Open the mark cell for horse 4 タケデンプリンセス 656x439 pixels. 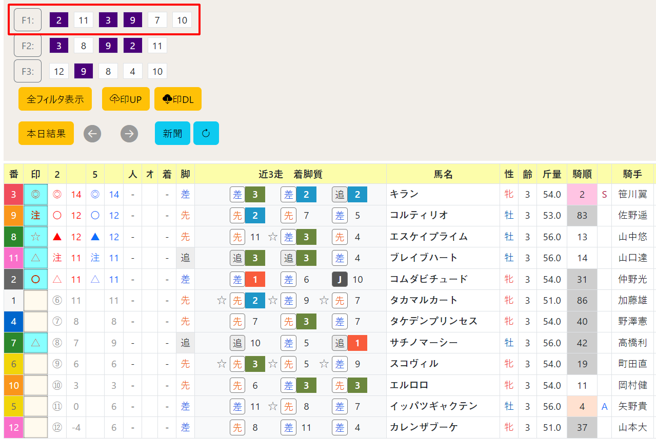click(x=35, y=322)
